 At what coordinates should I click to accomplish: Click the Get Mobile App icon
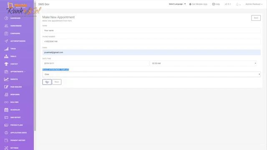(190, 4)
